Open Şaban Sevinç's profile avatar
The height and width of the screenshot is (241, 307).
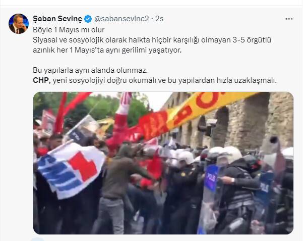pos(19,24)
